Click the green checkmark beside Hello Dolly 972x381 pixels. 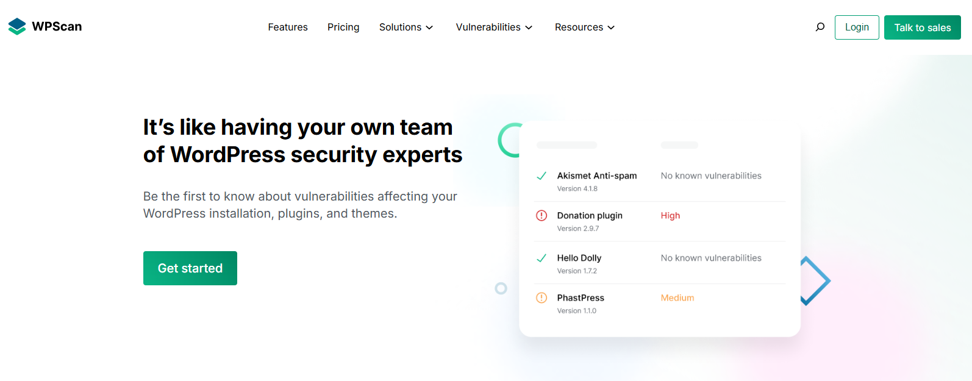(541, 258)
